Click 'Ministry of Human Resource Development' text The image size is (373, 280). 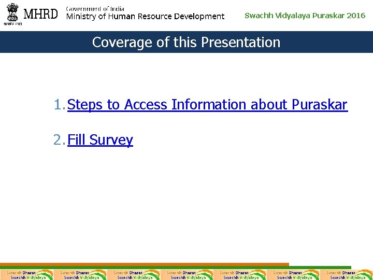145,17
